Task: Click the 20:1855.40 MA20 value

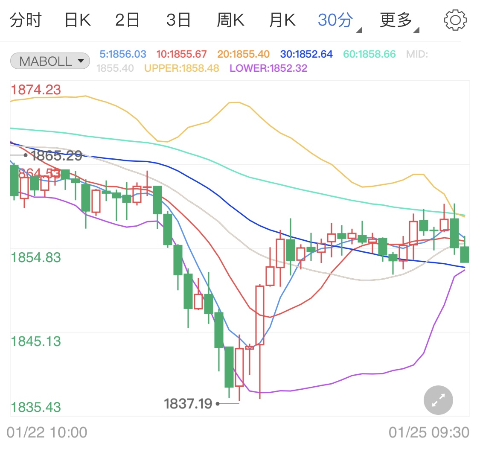Action: [x=243, y=54]
